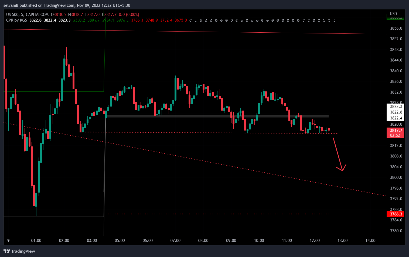
Task: Click the 13:00 time axis label
Action: tap(342, 241)
